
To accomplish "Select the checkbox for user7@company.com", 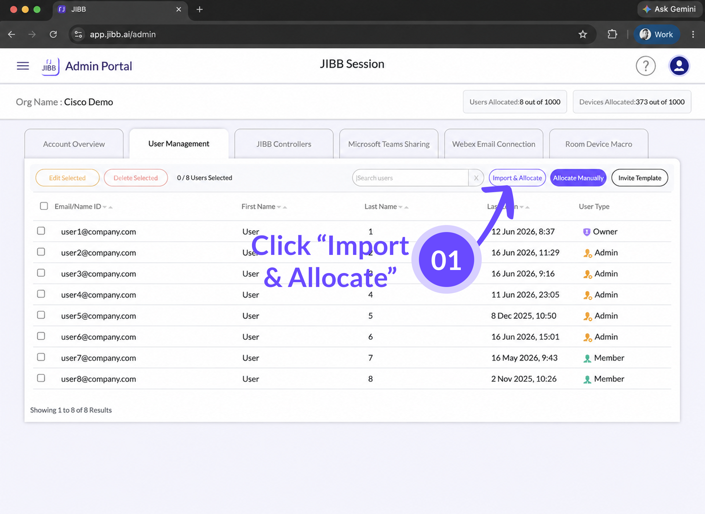I will click(41, 357).
